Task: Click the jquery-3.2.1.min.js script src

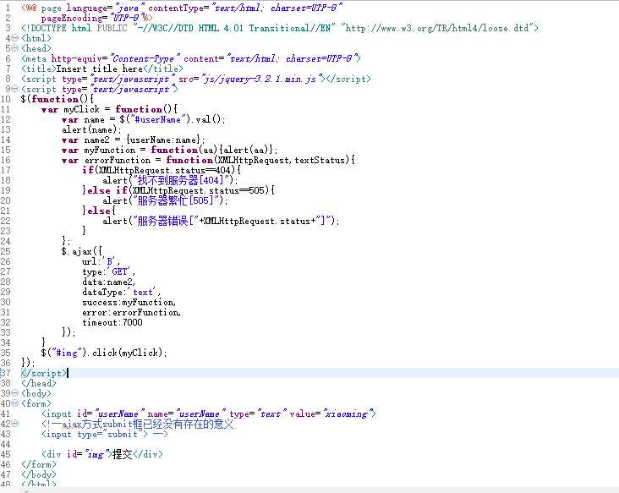Action: coord(260,79)
